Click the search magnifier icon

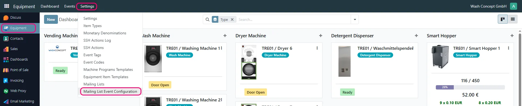pyautogui.click(x=207, y=19)
